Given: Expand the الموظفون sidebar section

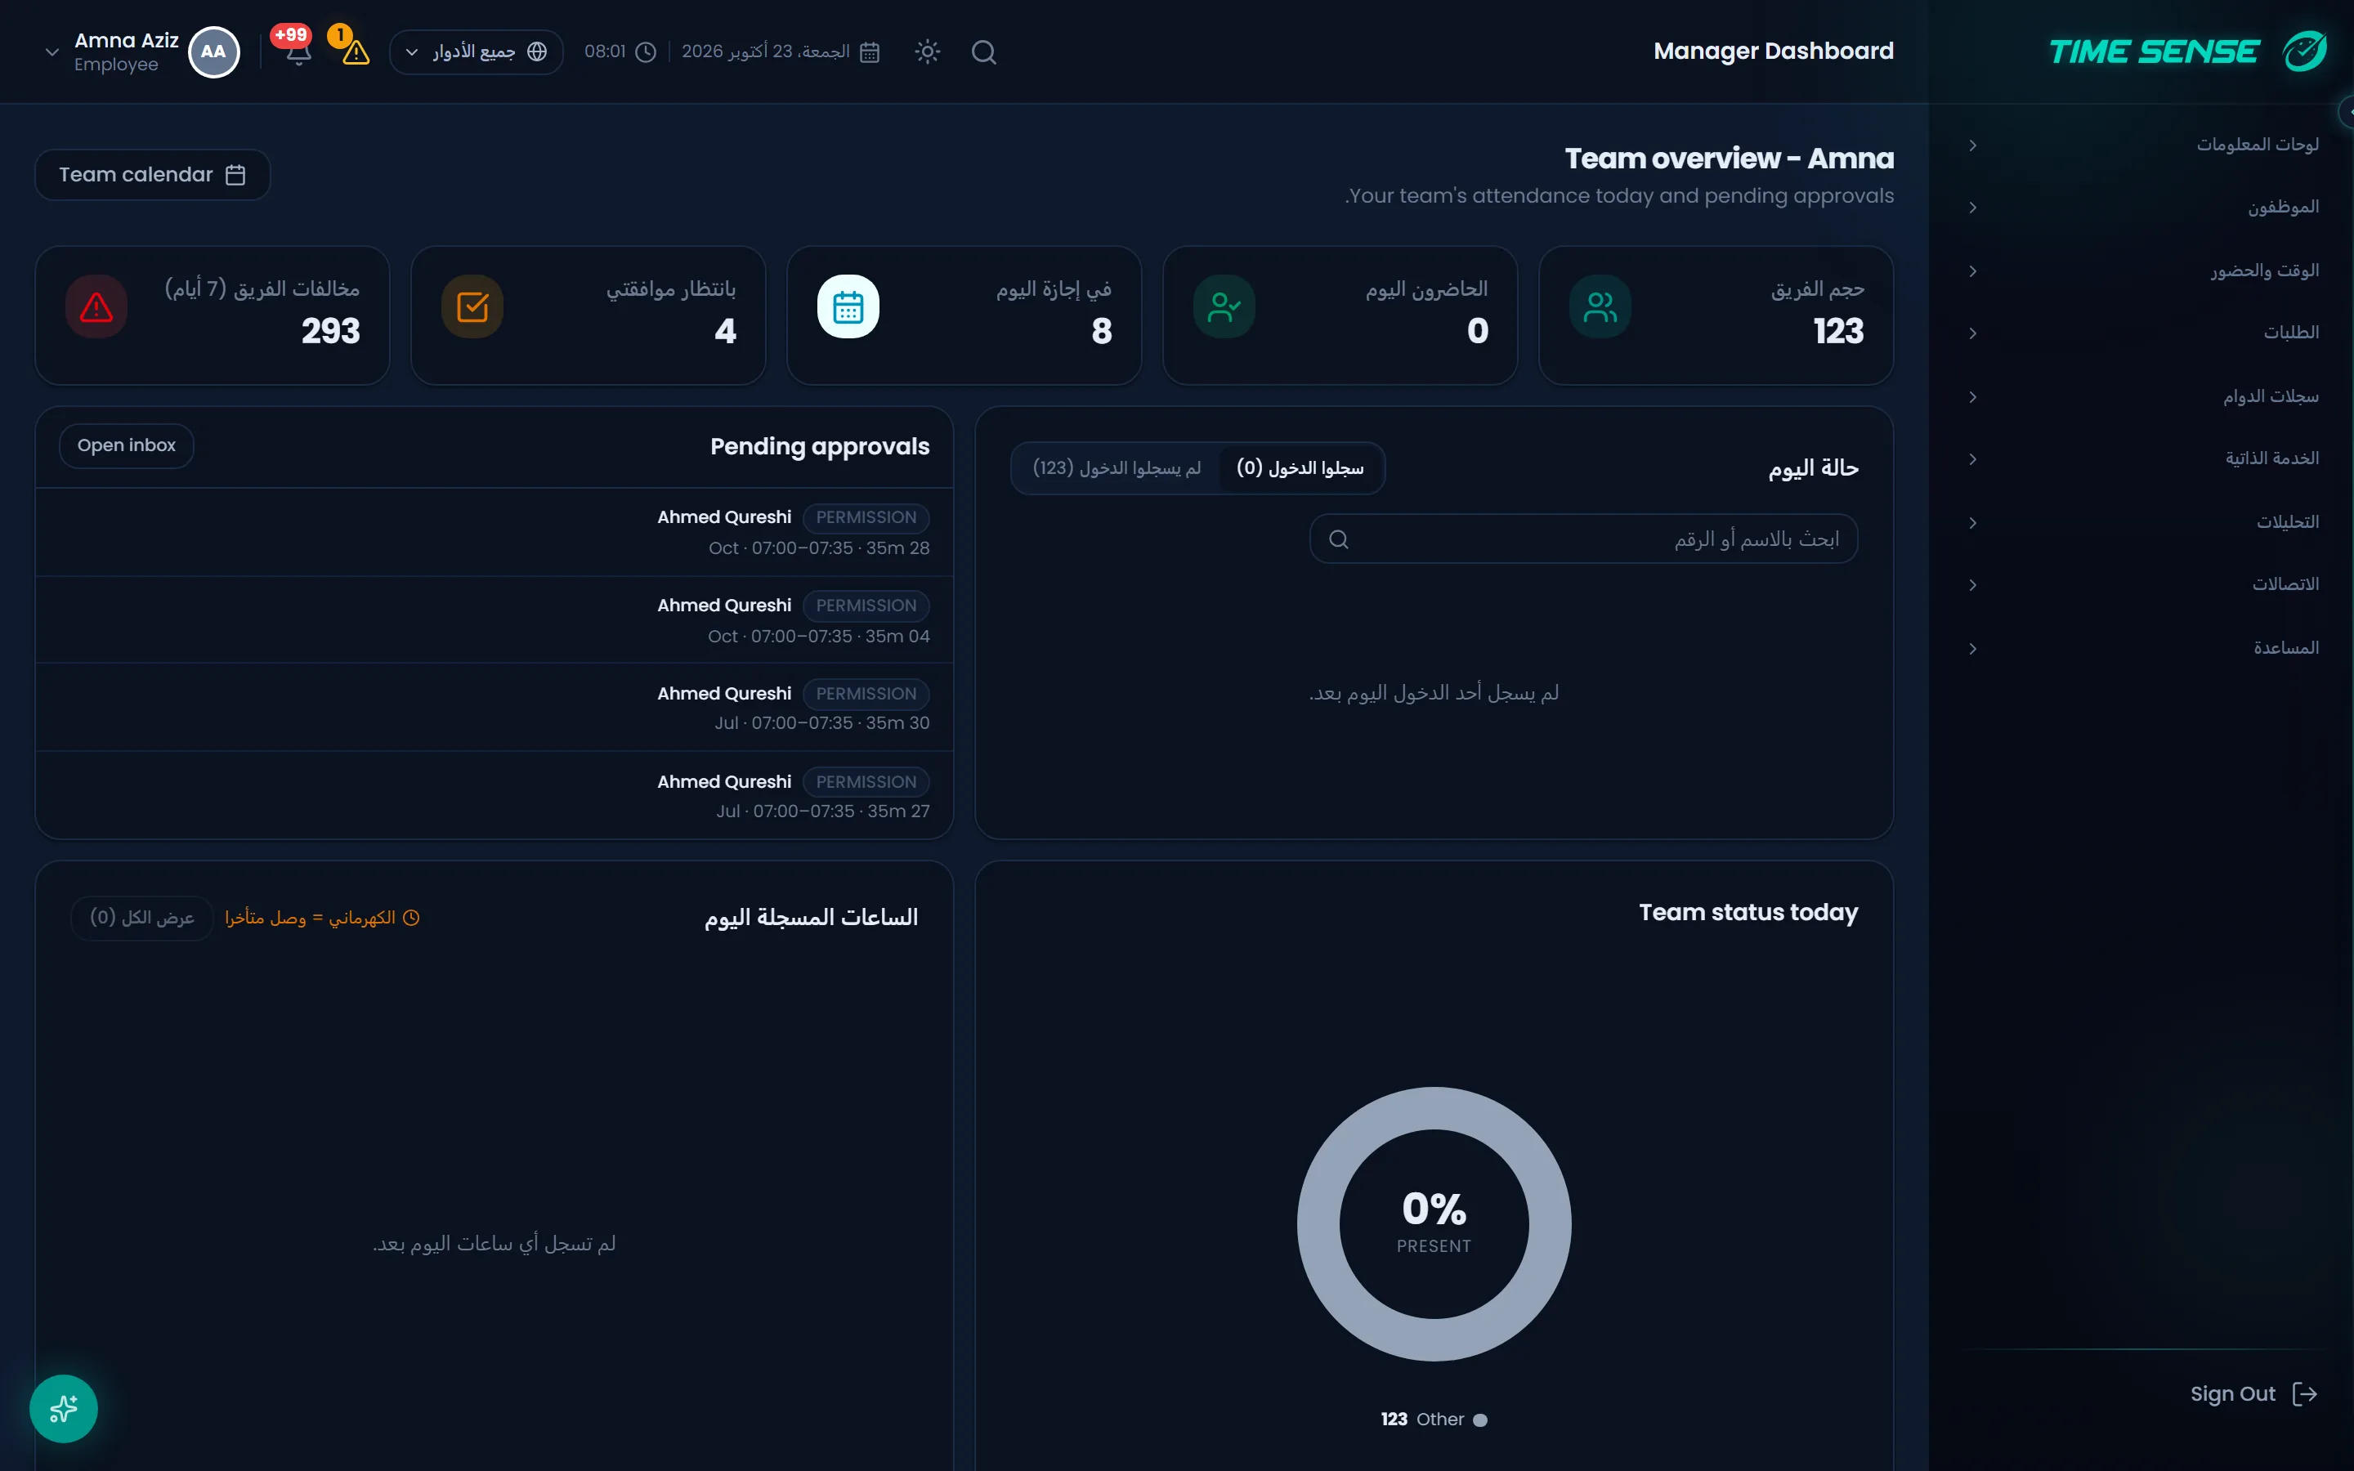Looking at the screenshot, I should pyautogui.click(x=2145, y=208).
